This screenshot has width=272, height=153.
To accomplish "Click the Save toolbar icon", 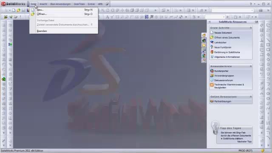I will (23, 10).
